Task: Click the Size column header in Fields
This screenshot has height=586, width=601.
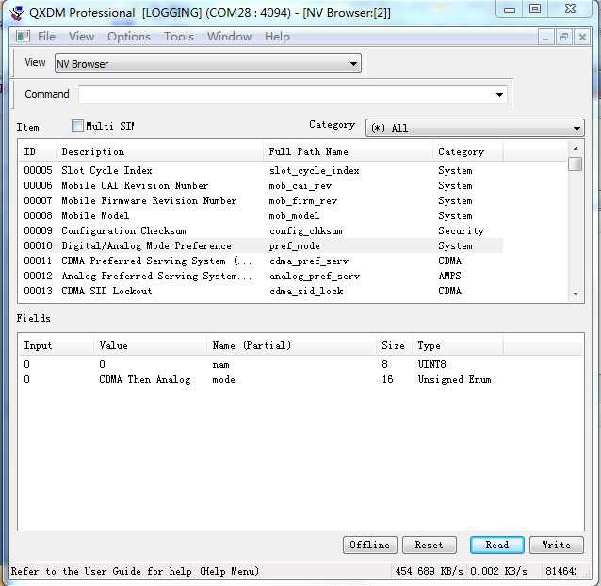Action: click(x=395, y=345)
